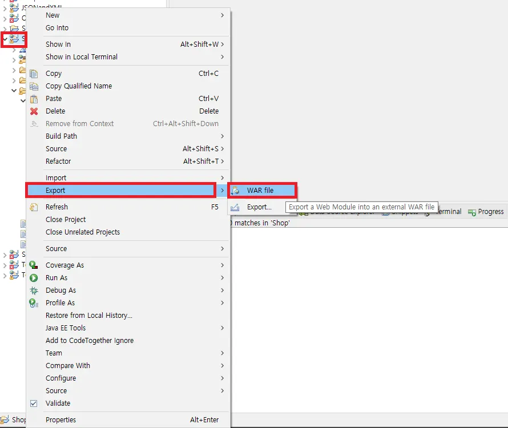The height and width of the screenshot is (428, 508).
Task: Open the Compare With submenu
Action: click(128, 366)
